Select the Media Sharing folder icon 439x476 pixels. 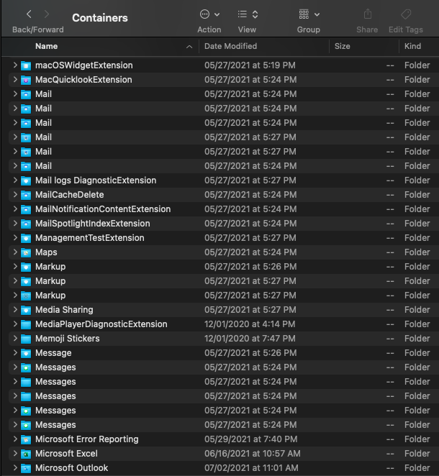[26, 310]
